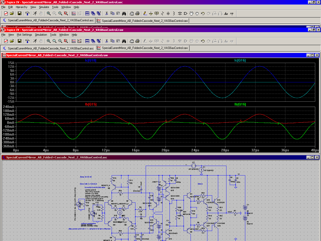Click Zoom Out magnifier in .raw window toolbar

click(60, 41)
